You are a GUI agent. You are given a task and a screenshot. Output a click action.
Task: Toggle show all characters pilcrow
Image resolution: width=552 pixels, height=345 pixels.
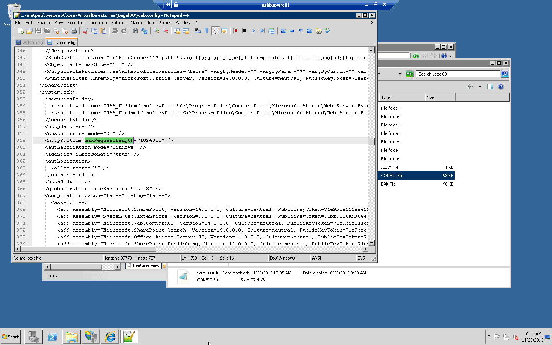[206, 31]
